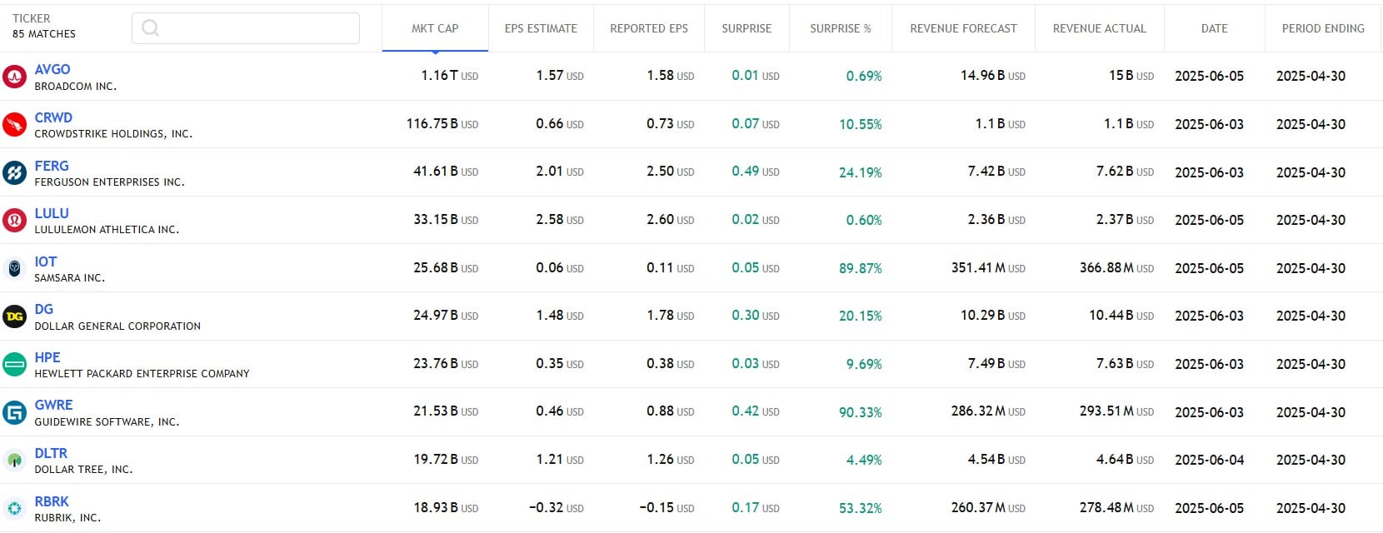Open the LULU ticker link
The image size is (1383, 533).
coord(52,213)
